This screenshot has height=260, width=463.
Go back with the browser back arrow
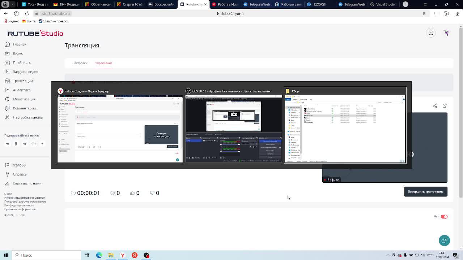[5, 13]
